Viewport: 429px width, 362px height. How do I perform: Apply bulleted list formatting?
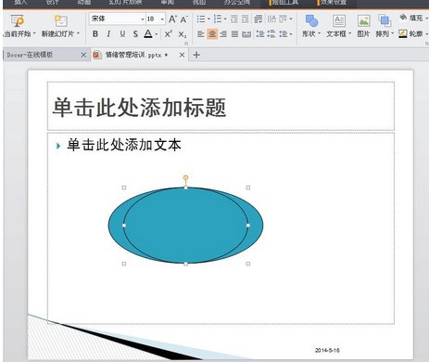201,19
